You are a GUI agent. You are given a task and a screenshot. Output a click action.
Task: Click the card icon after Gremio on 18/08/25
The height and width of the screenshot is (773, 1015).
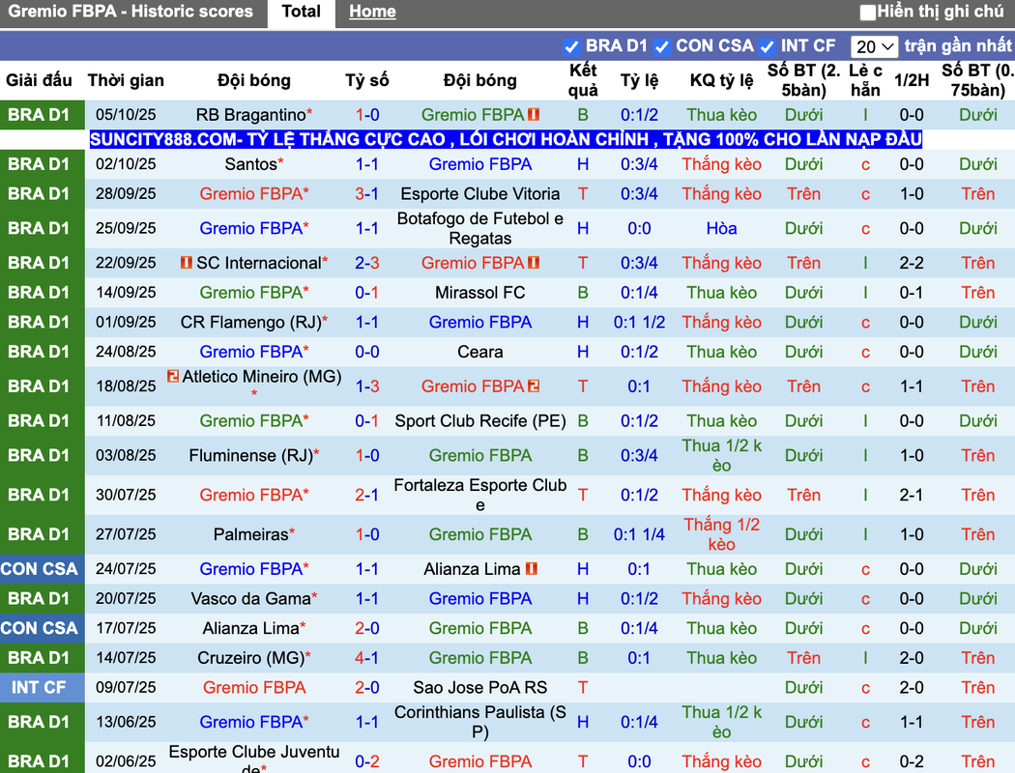pyautogui.click(x=534, y=386)
